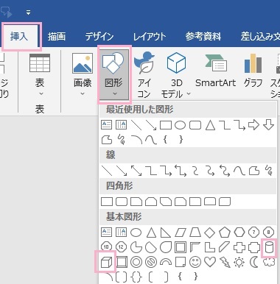Viewport: 280px width, 284px height.
Task: Open the 描画 ribbon tab
Action: pyautogui.click(x=57, y=37)
